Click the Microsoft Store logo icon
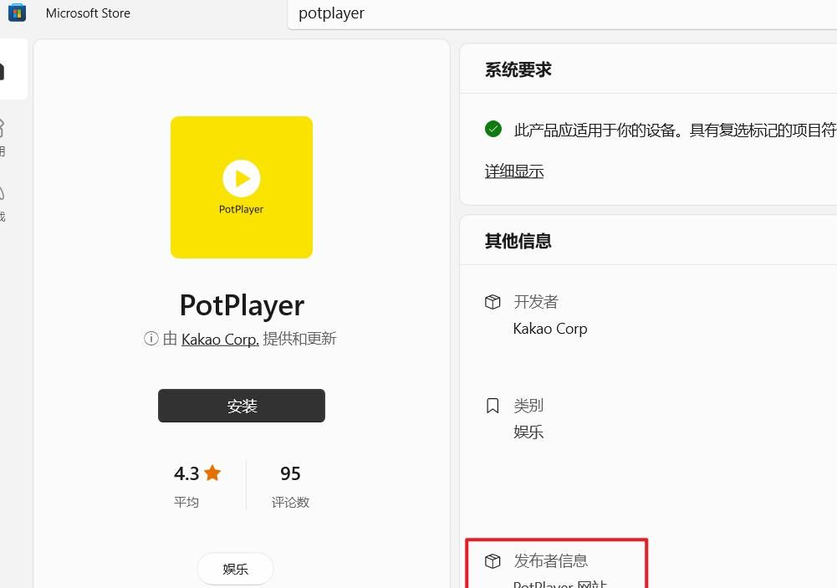Screen dimensions: 837x588 17,13
